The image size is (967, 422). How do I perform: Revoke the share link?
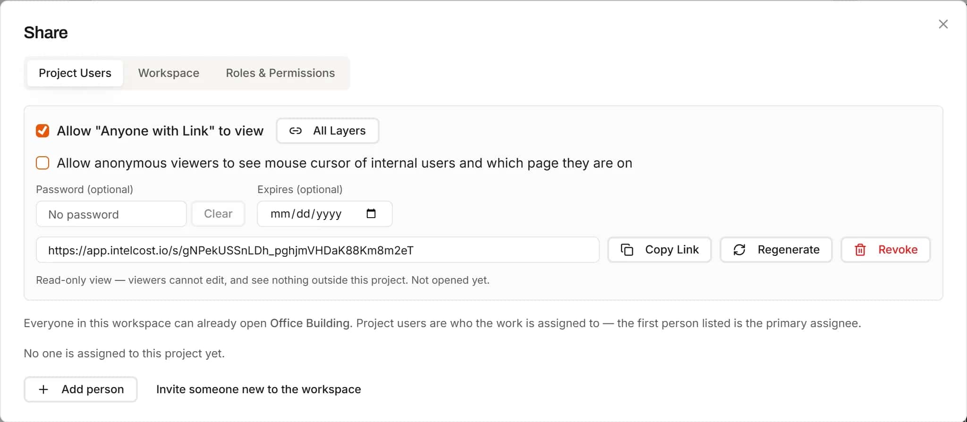[x=886, y=250]
